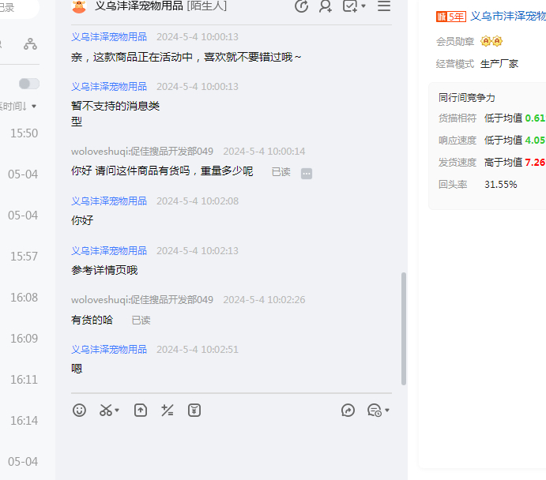The width and height of the screenshot is (546, 480).
Task: Click the 暂不支持的消息类型 message
Action: (x=115, y=114)
